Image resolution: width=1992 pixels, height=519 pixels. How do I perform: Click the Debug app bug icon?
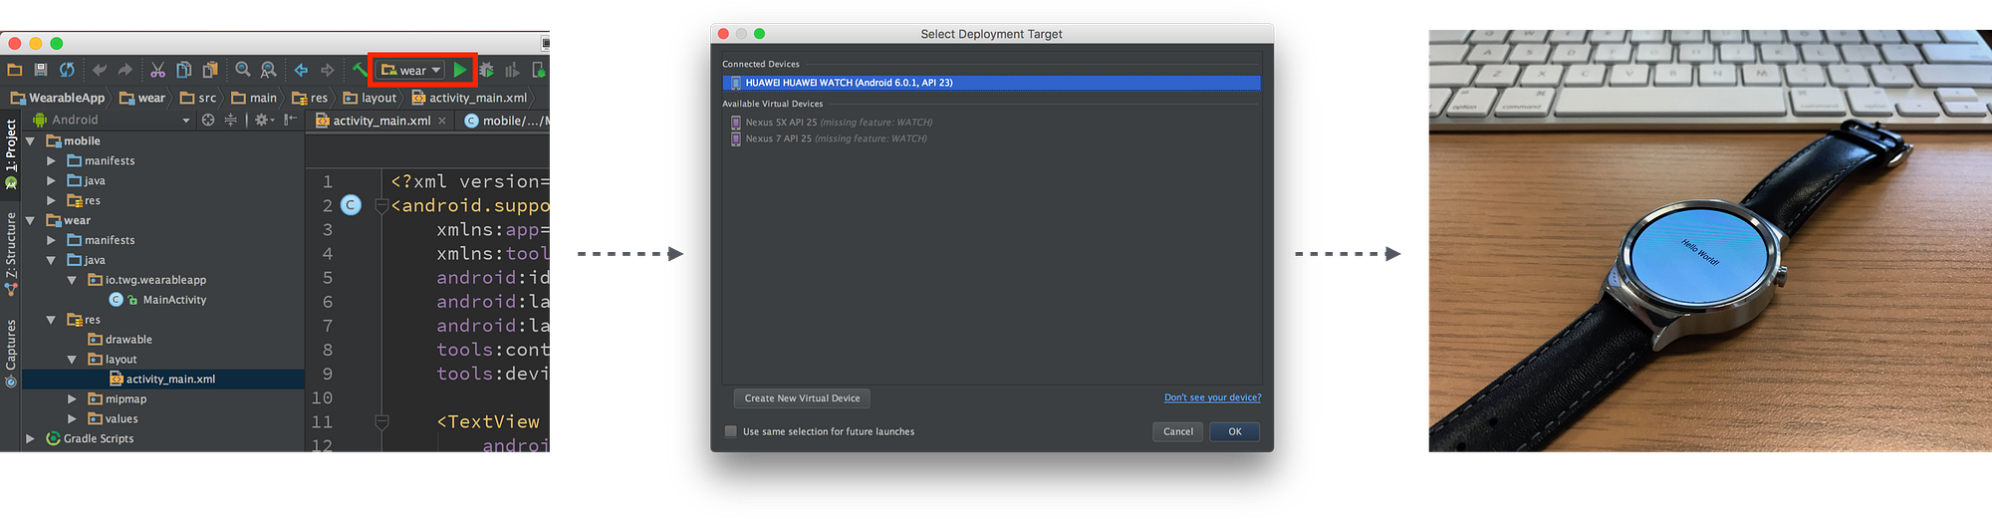point(487,70)
